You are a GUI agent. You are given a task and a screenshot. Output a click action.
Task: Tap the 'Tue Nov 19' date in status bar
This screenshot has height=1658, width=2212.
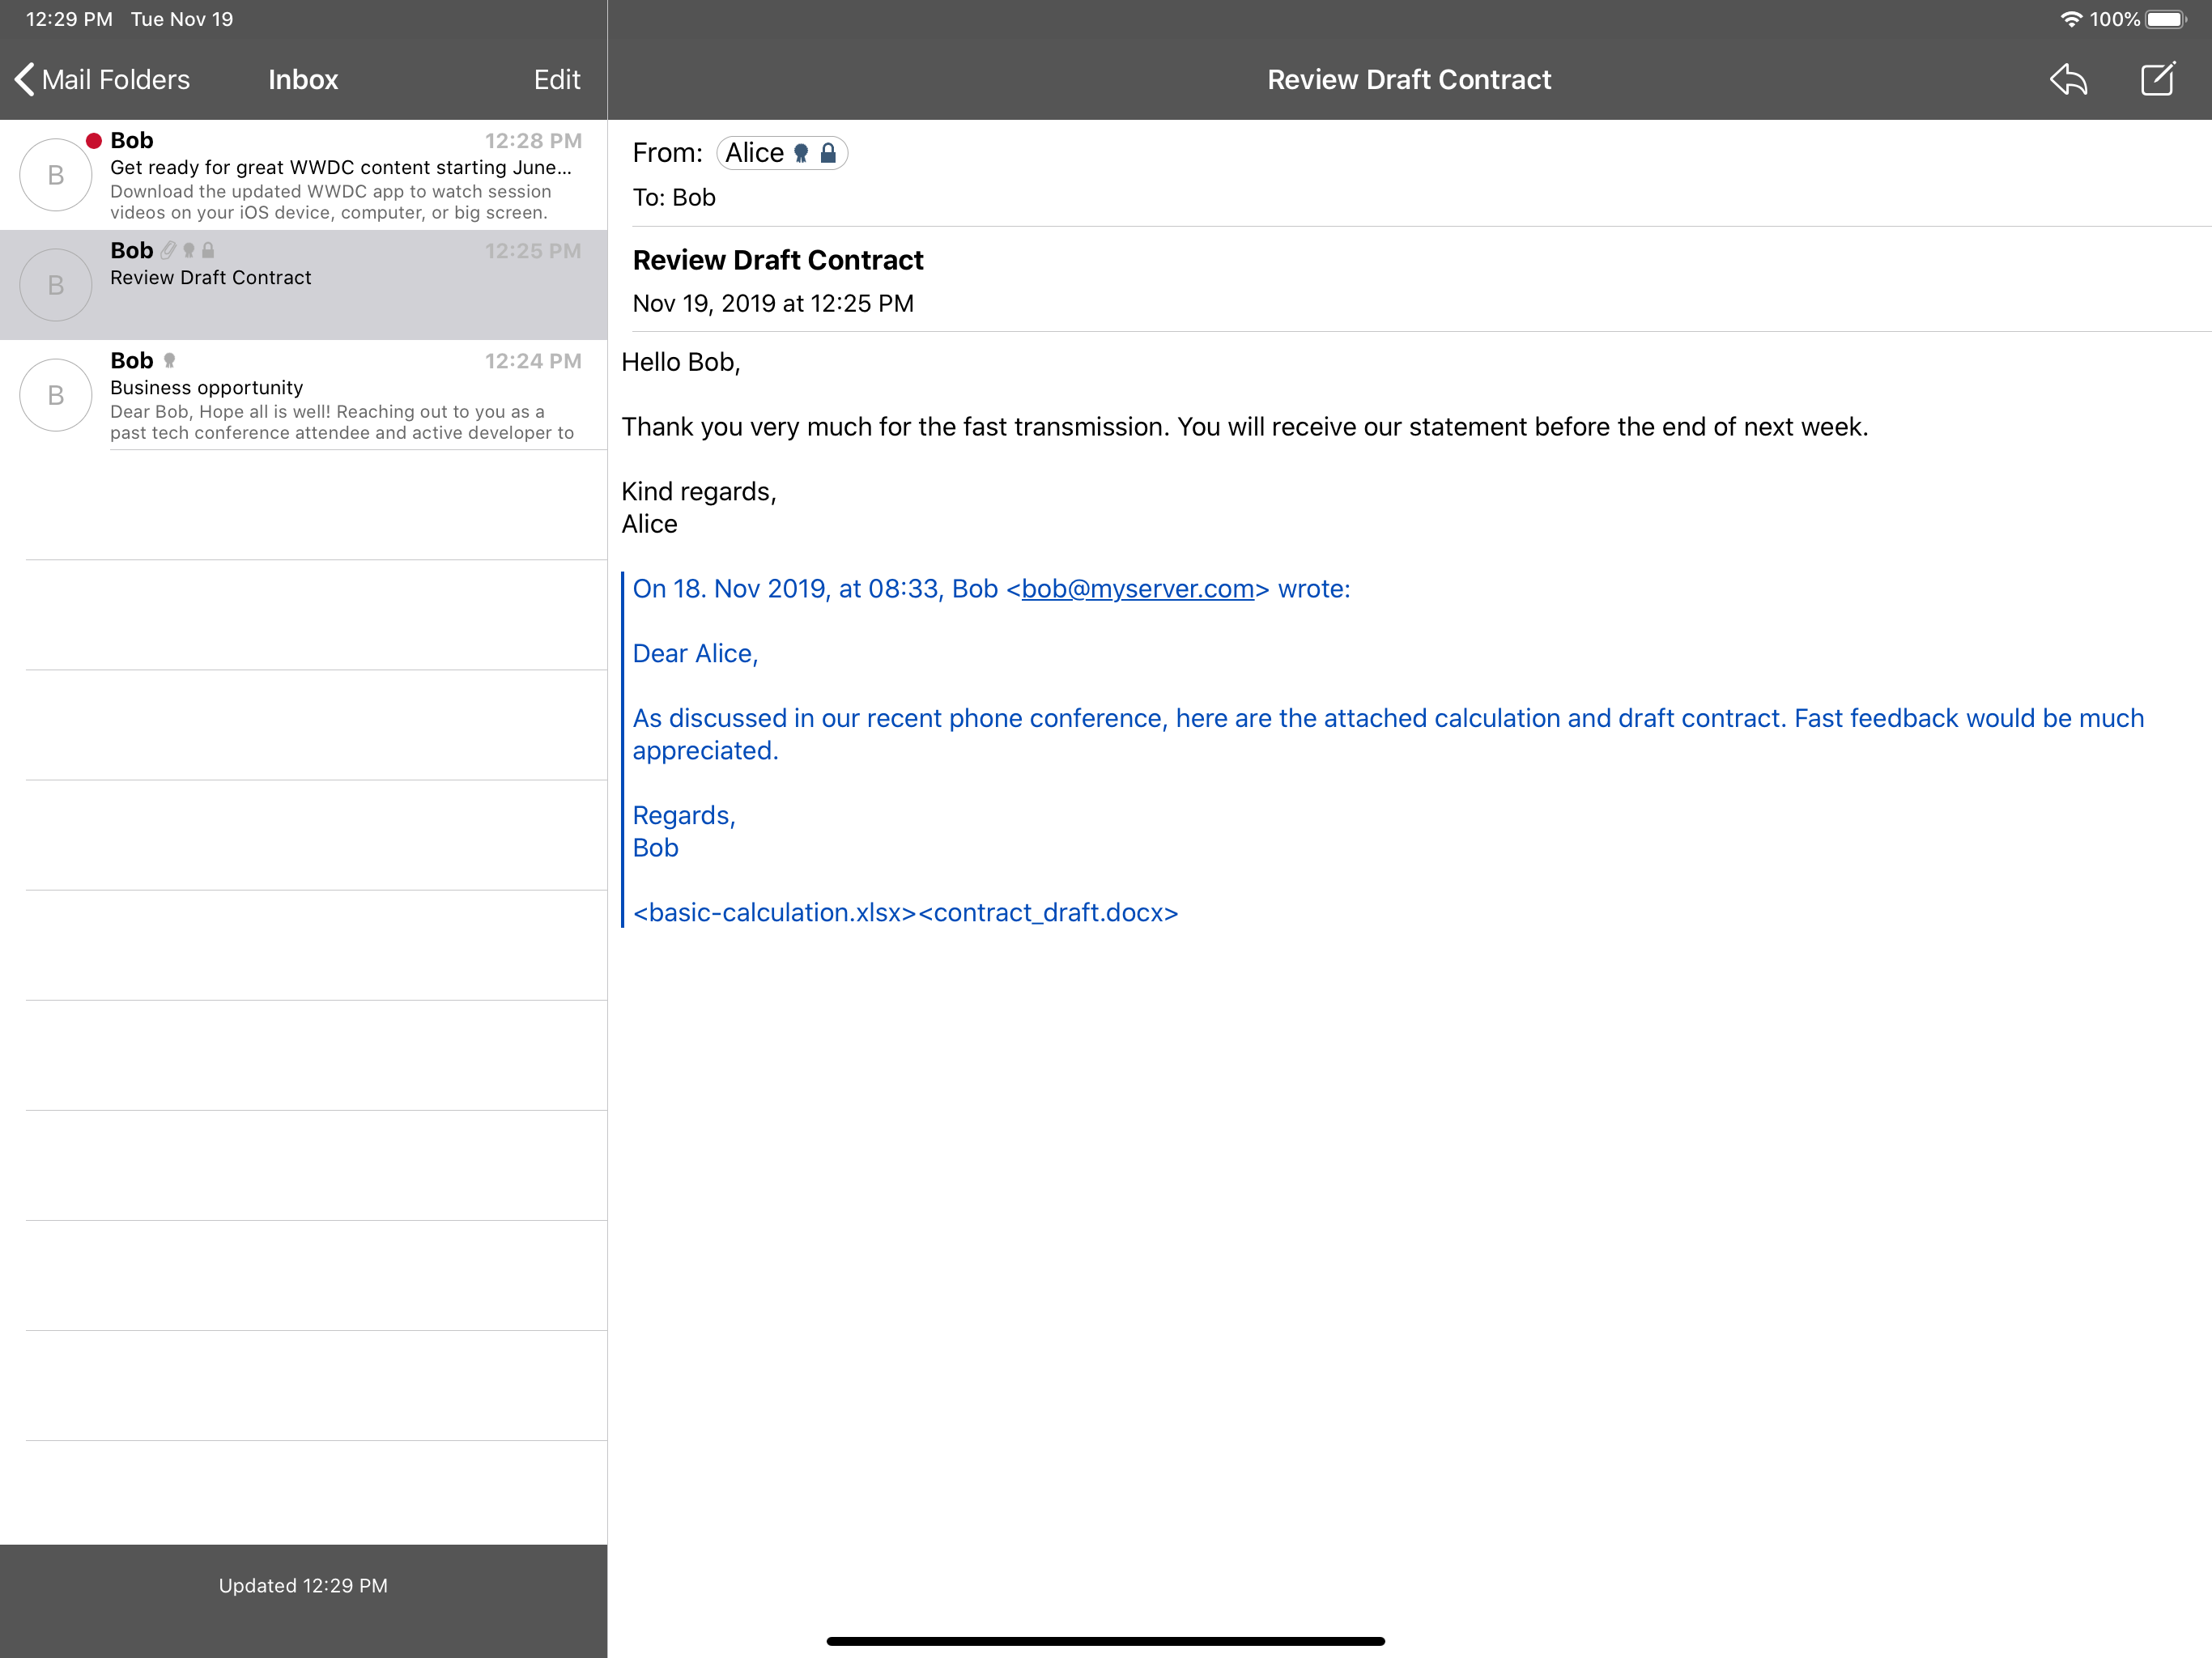coord(182,19)
